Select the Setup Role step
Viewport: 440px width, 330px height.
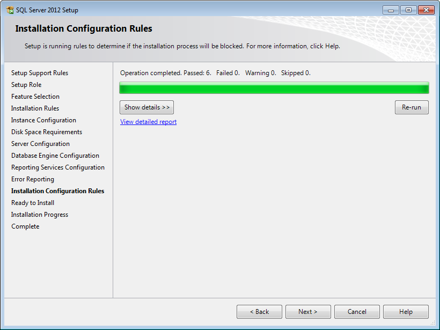pos(26,85)
